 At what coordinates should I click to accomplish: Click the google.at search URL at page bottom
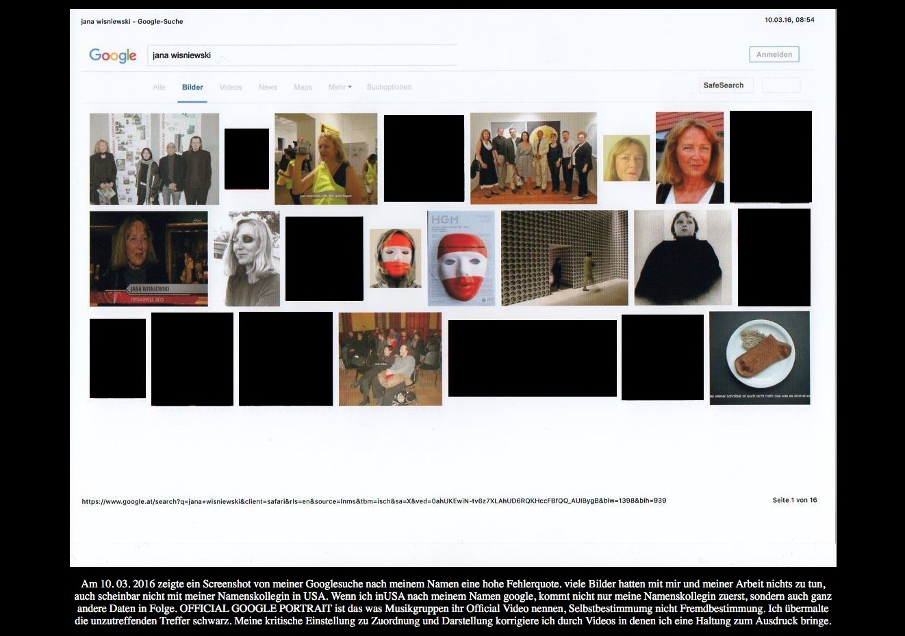pos(374,501)
